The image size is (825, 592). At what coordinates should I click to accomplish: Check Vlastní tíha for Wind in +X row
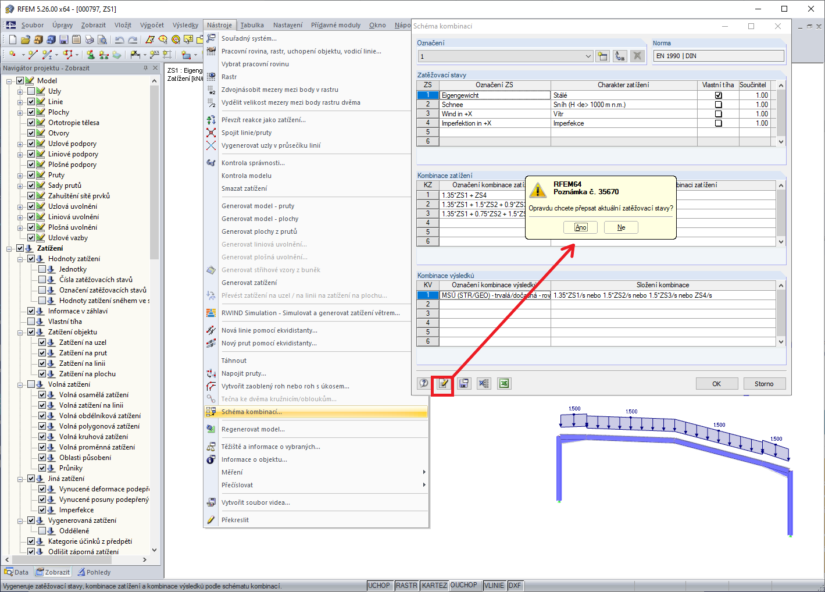[718, 114]
